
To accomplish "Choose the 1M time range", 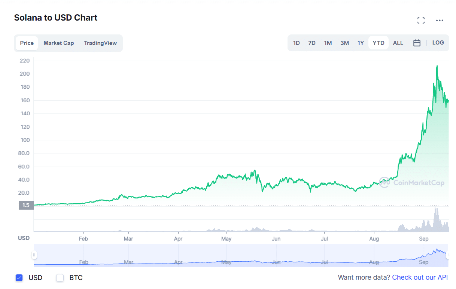I will click(328, 43).
